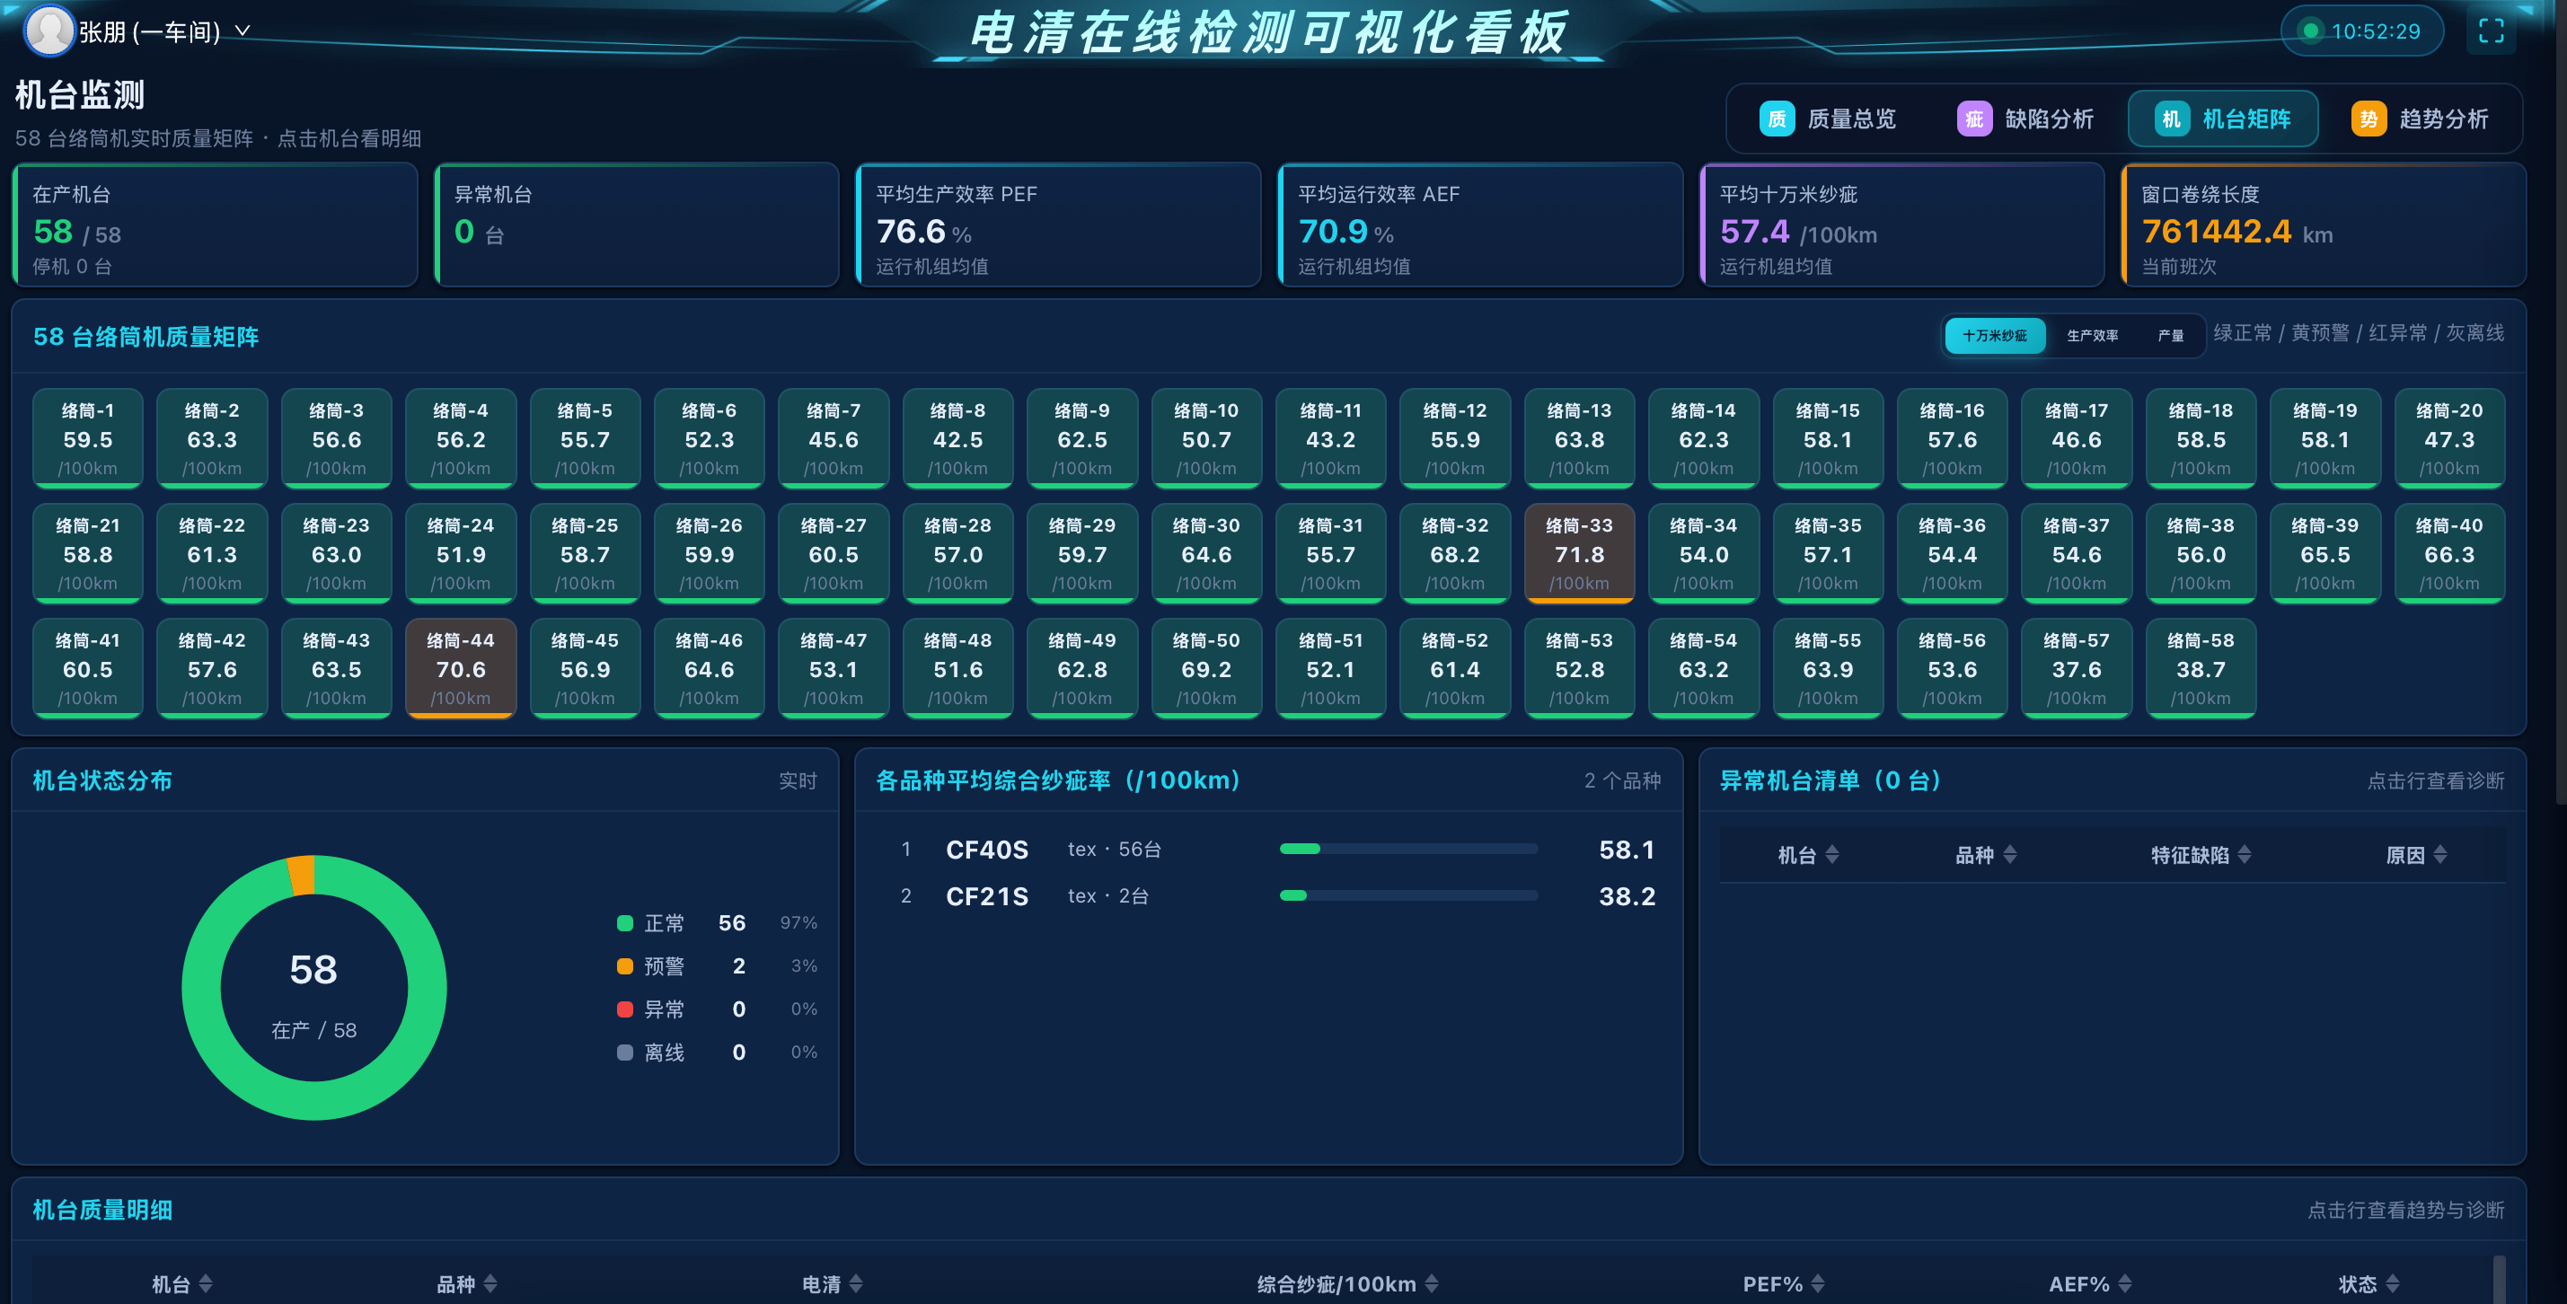Open warning machine tile 络筒-33
Viewport: 2567px width, 1304px height.
[1578, 554]
